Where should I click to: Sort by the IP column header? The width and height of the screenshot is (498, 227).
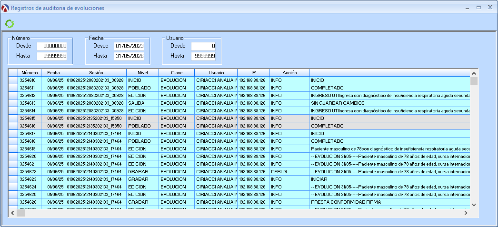(253, 73)
